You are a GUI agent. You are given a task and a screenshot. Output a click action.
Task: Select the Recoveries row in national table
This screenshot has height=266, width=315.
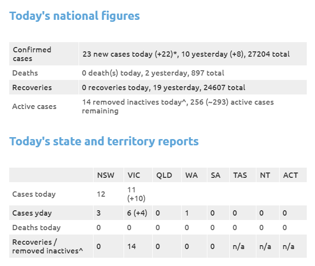click(x=158, y=87)
